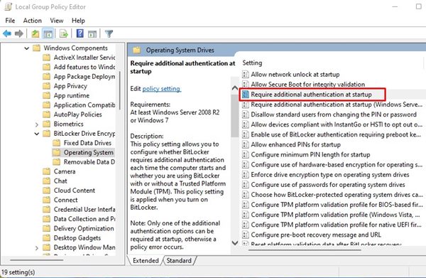Screen dimensions: 426x278
Task: Switch to the Extended tab
Action: pos(146,261)
